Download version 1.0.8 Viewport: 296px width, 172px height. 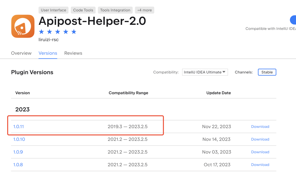260,165
